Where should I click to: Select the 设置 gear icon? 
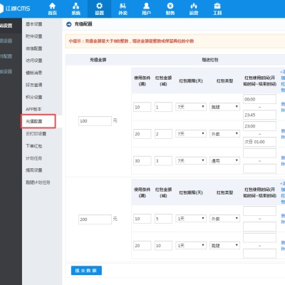coord(99,9)
